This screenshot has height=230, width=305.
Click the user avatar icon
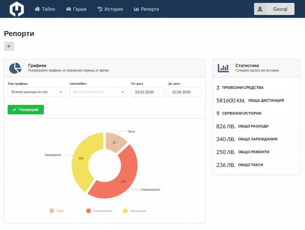(260, 9)
